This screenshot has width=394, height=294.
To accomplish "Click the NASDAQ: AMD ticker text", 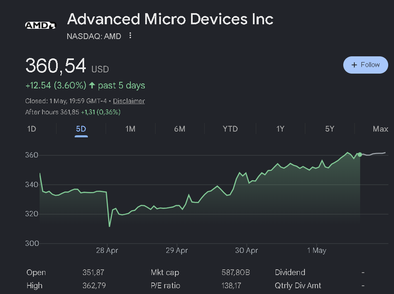I will point(94,36).
